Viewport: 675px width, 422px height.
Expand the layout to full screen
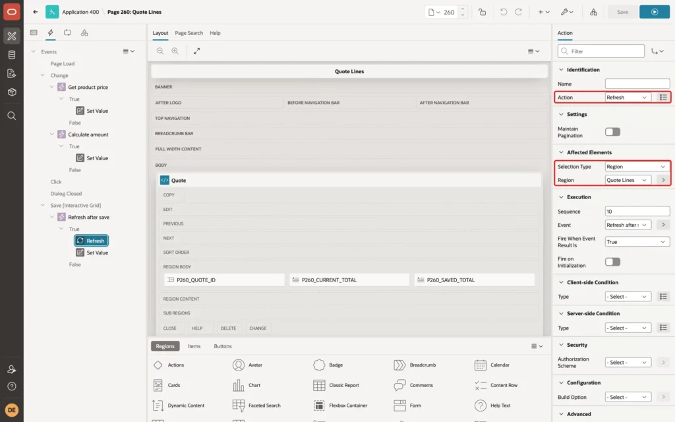click(x=196, y=51)
